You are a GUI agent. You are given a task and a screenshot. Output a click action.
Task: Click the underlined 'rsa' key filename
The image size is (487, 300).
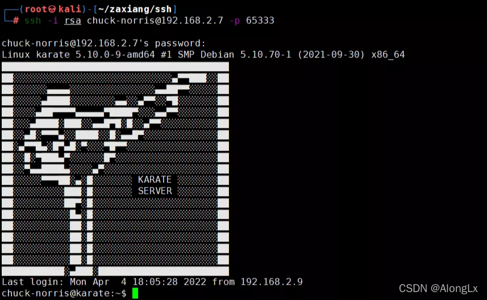click(73, 20)
